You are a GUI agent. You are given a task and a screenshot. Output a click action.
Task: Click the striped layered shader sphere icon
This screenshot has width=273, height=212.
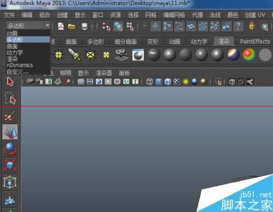(234, 54)
